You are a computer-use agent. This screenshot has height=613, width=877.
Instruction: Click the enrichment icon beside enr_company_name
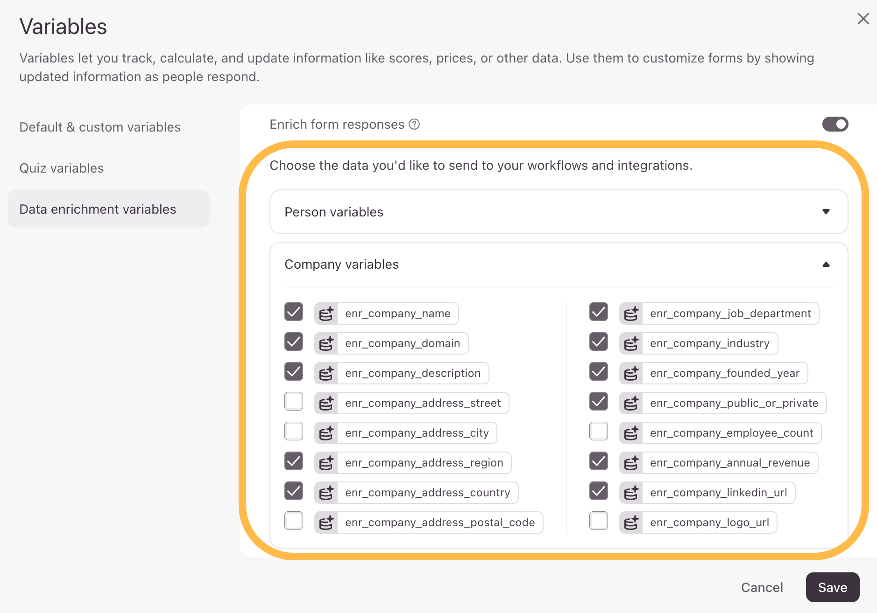coord(326,313)
